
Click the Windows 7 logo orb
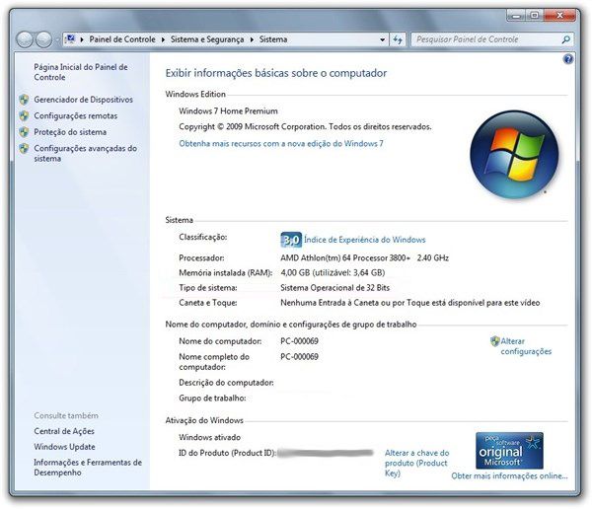pyautogui.click(x=514, y=155)
